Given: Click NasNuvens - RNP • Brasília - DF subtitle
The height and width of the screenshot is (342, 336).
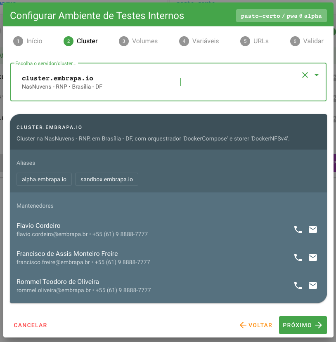Looking at the screenshot, I should [62, 87].
